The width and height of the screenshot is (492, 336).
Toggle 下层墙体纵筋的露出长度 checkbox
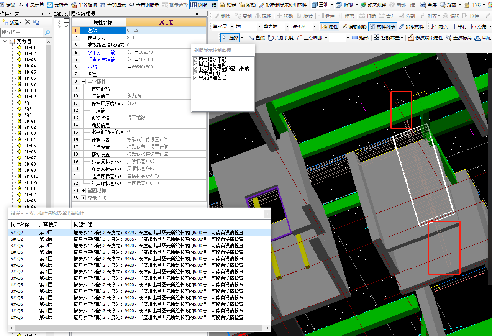click(195, 69)
